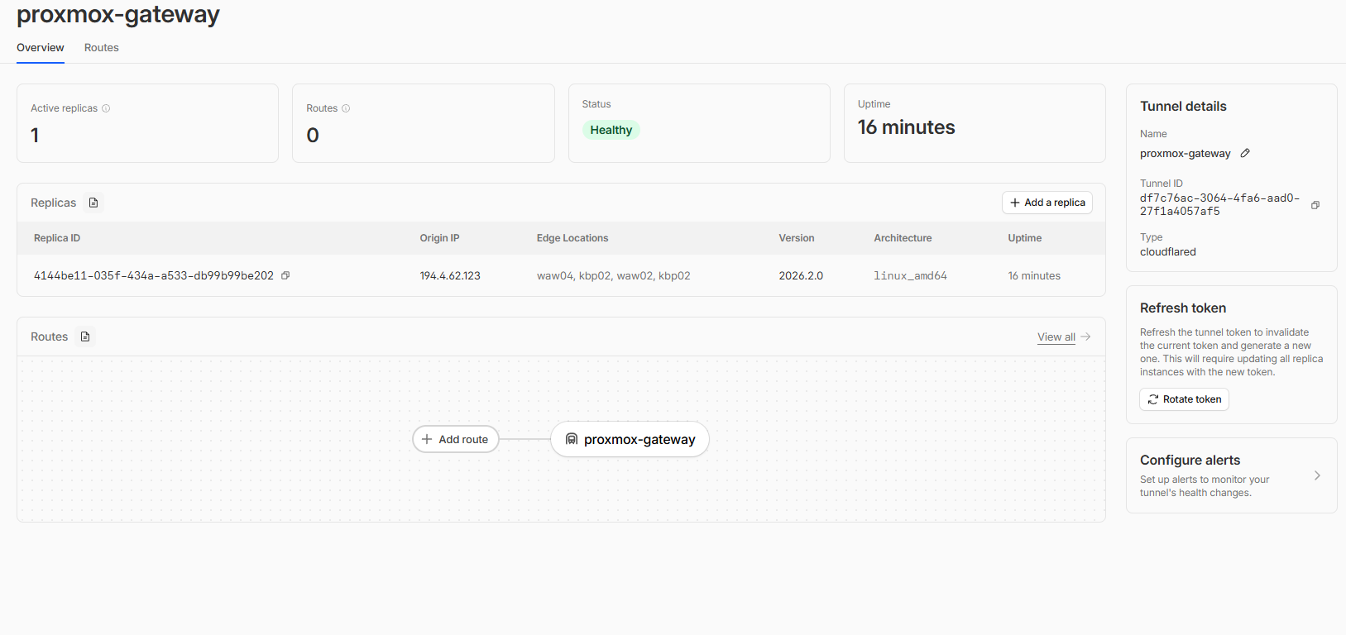Select the proxmox-gateway node in routes diagram

[630, 439]
